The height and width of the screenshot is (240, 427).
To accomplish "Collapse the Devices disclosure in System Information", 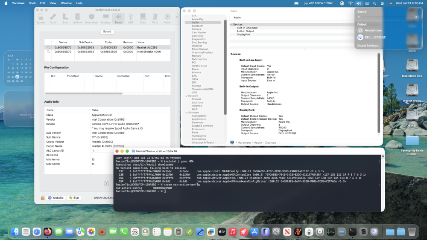I will pos(231,24).
